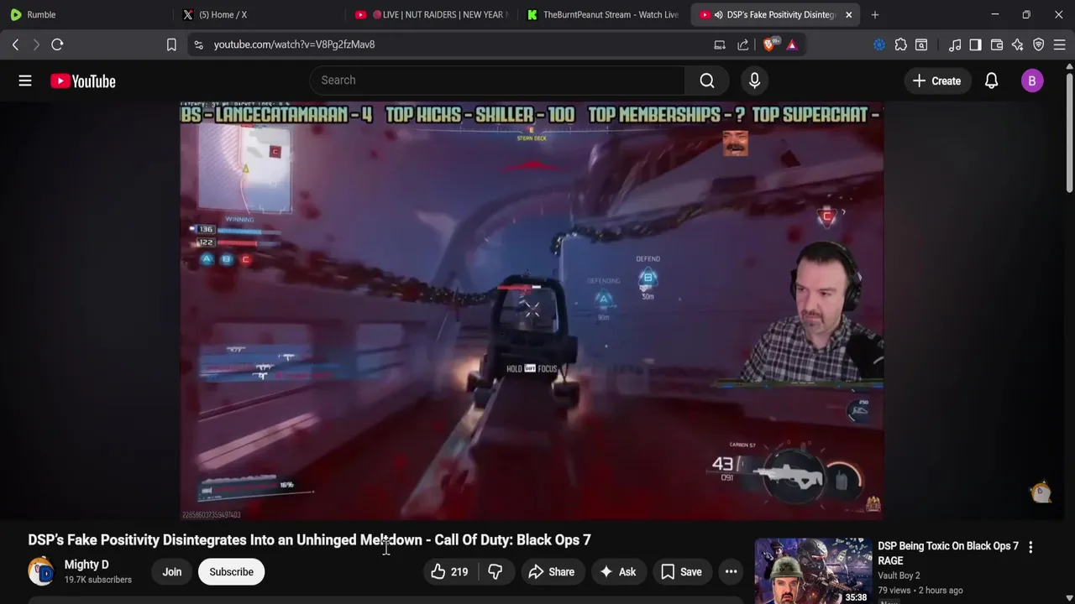Open Mighty D channel avatar

(40, 571)
